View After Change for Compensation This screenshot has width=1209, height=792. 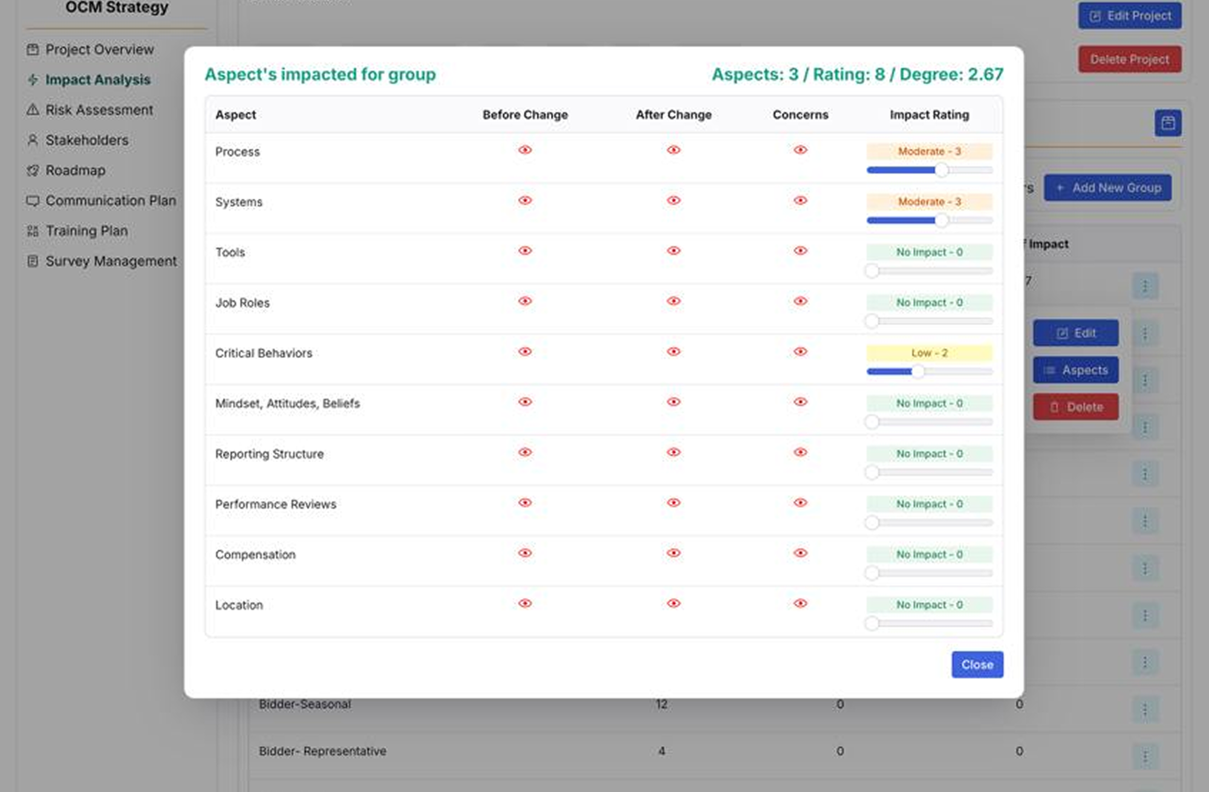tap(673, 553)
